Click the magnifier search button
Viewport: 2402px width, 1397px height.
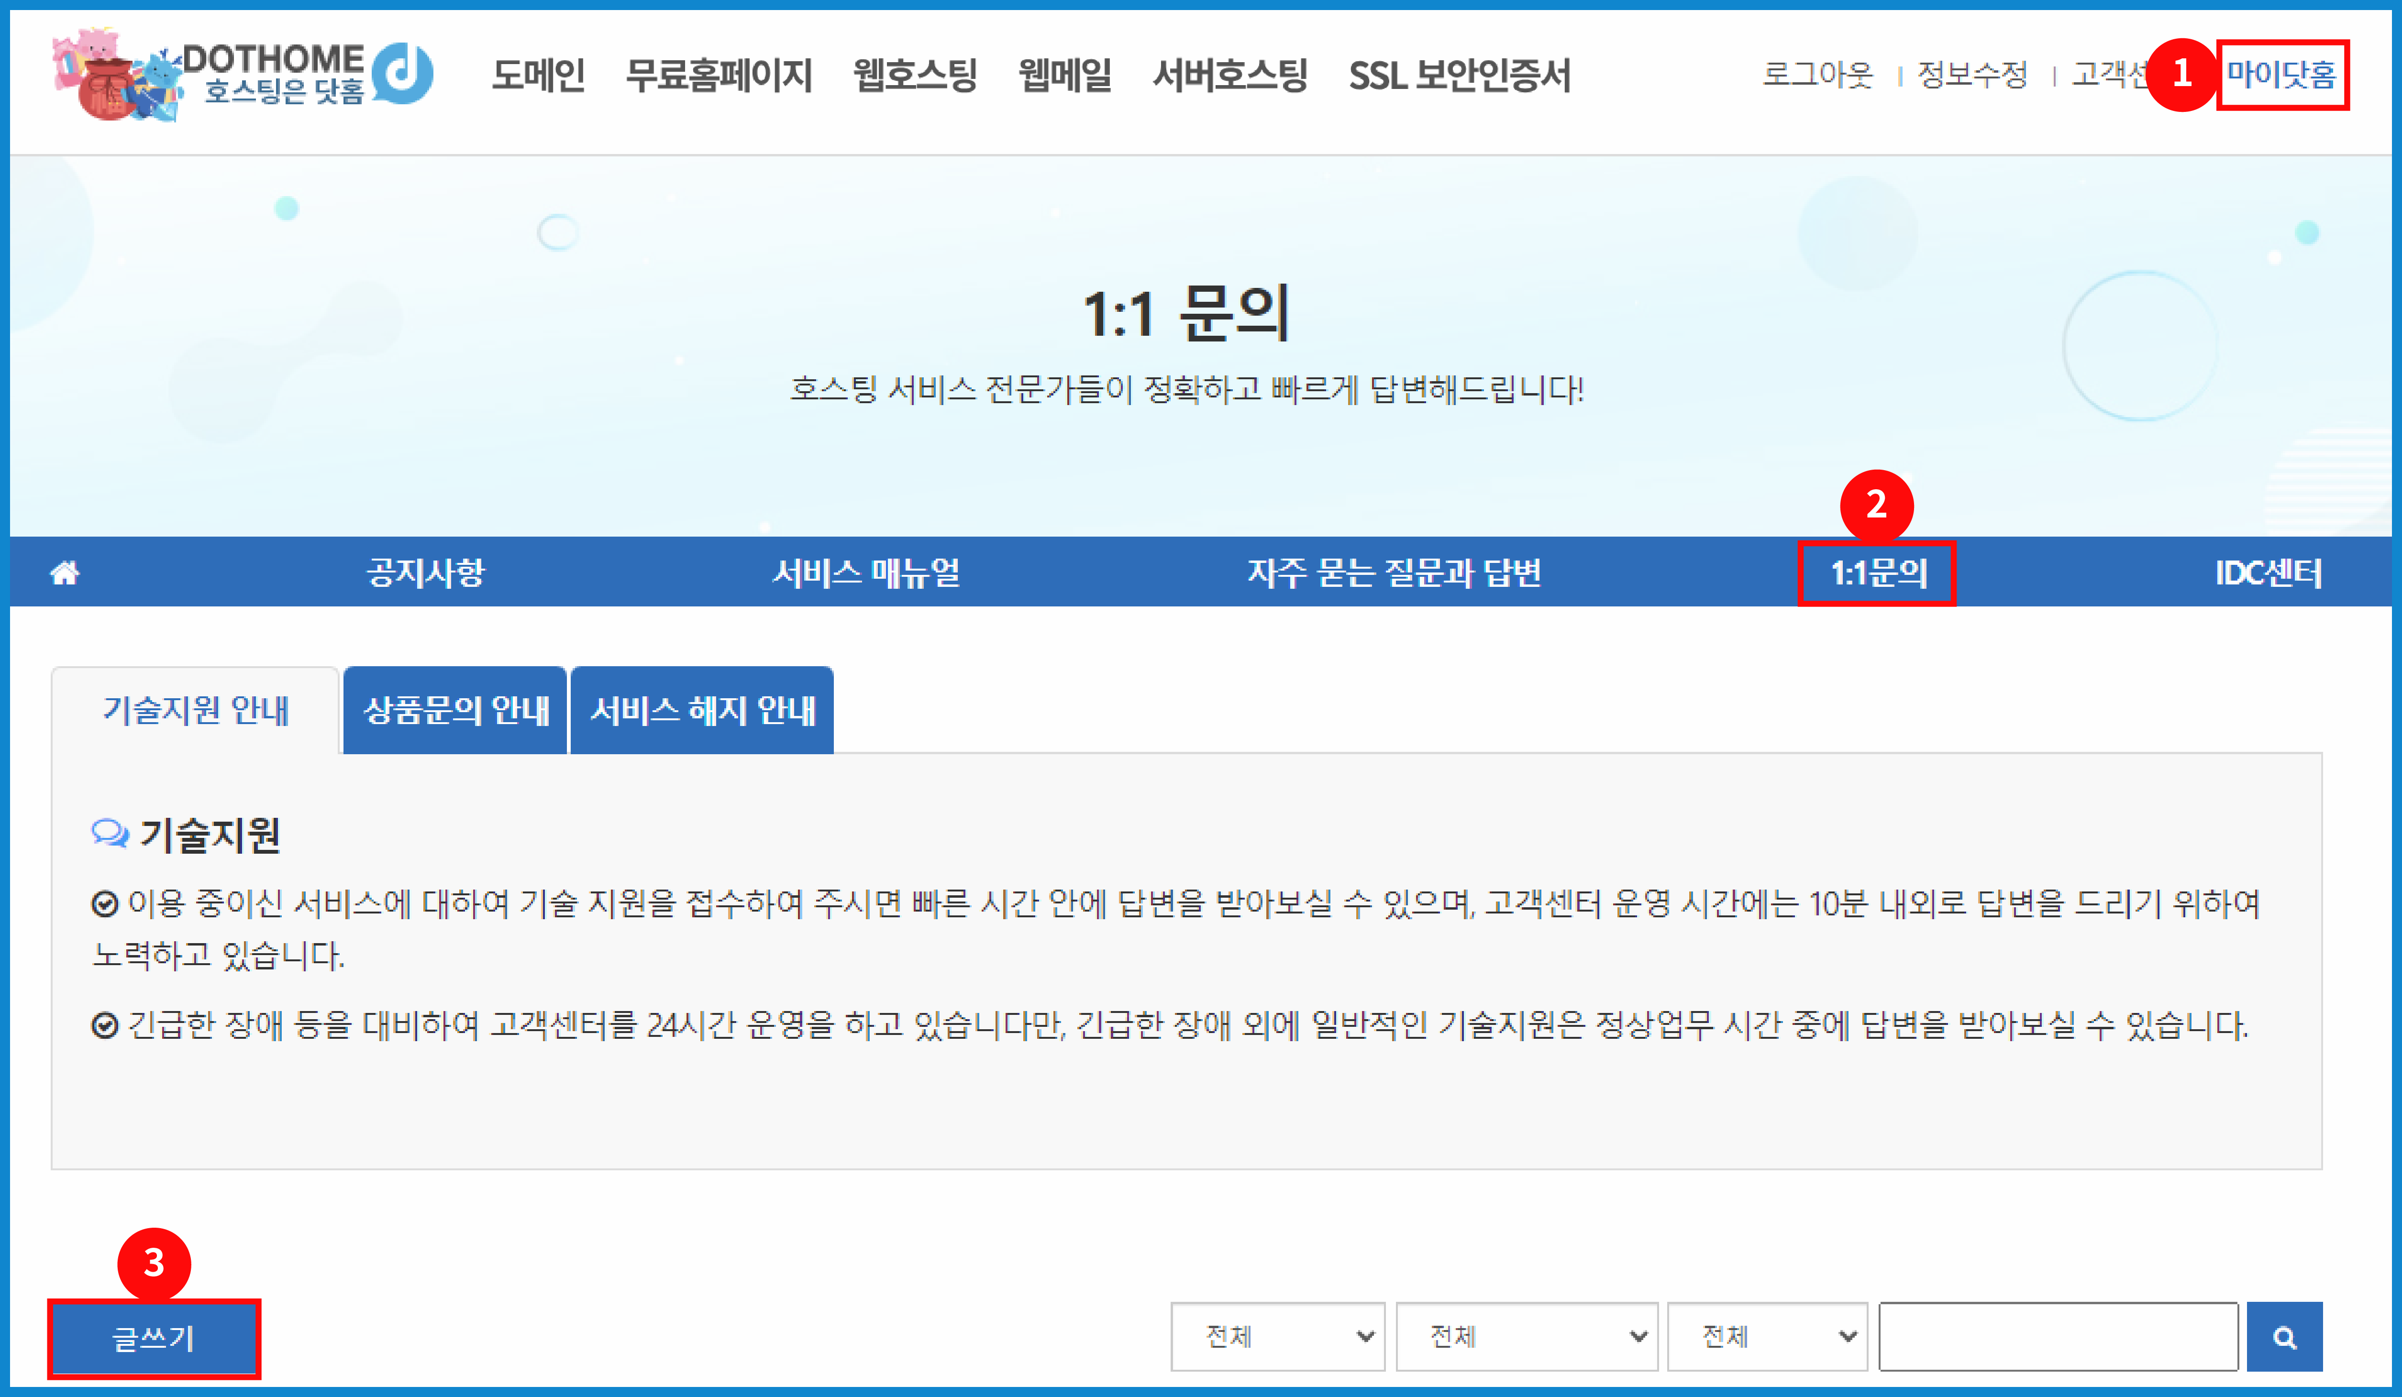(x=2284, y=1337)
